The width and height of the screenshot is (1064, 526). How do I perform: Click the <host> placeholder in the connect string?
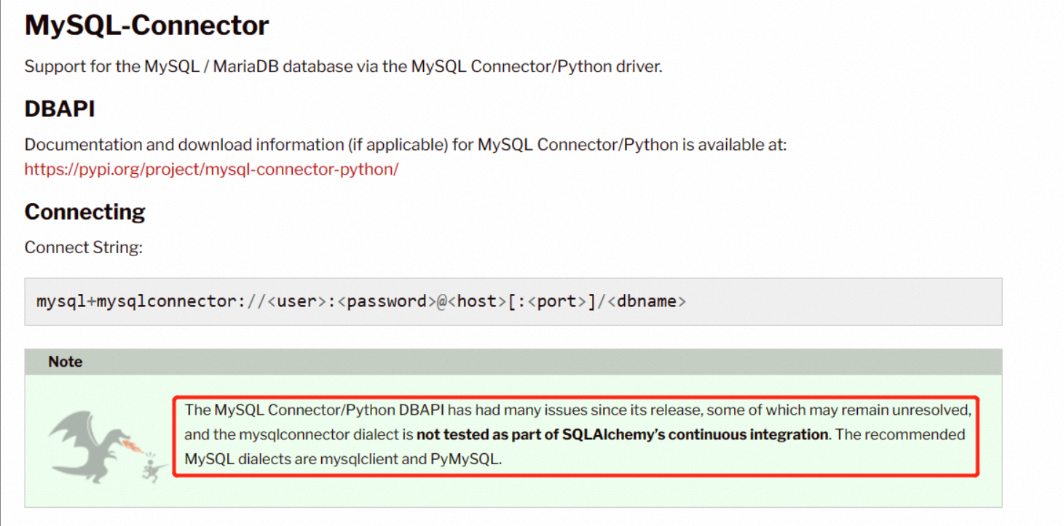476,301
